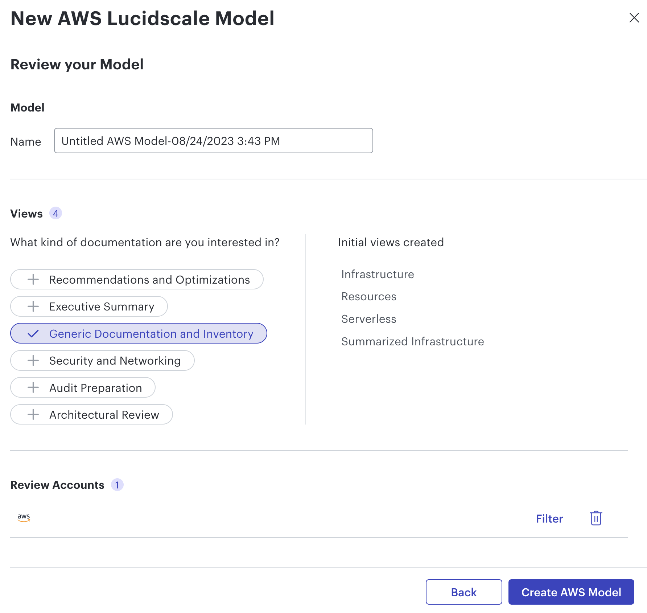Click the Views count badge showing 4
This screenshot has height=613, width=647.
[56, 214]
